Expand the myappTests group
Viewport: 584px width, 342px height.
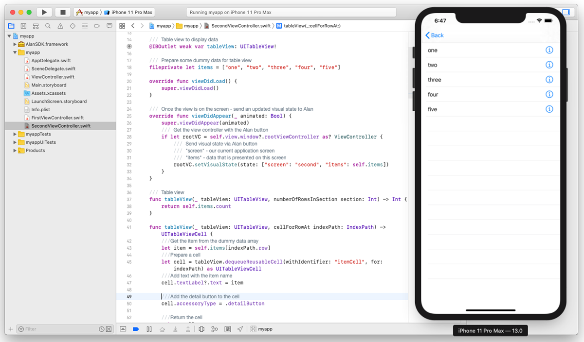point(15,134)
